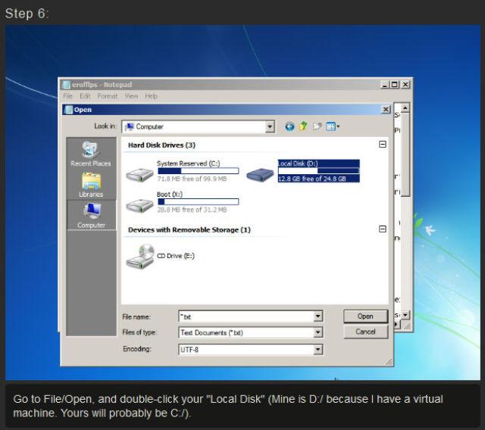Click into the File name field
Image resolution: width=485 pixels, height=430 pixels.
point(244,316)
